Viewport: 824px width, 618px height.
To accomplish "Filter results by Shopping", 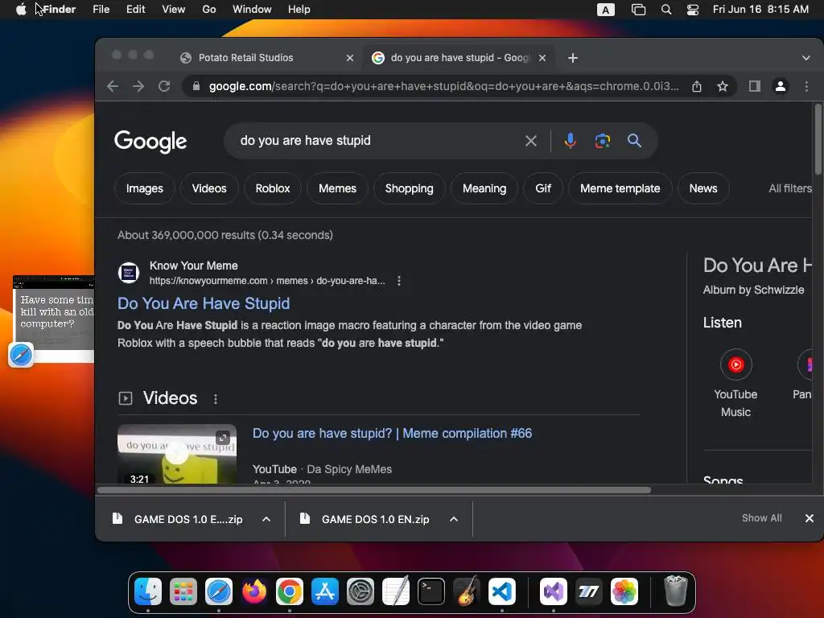I will pyautogui.click(x=409, y=188).
